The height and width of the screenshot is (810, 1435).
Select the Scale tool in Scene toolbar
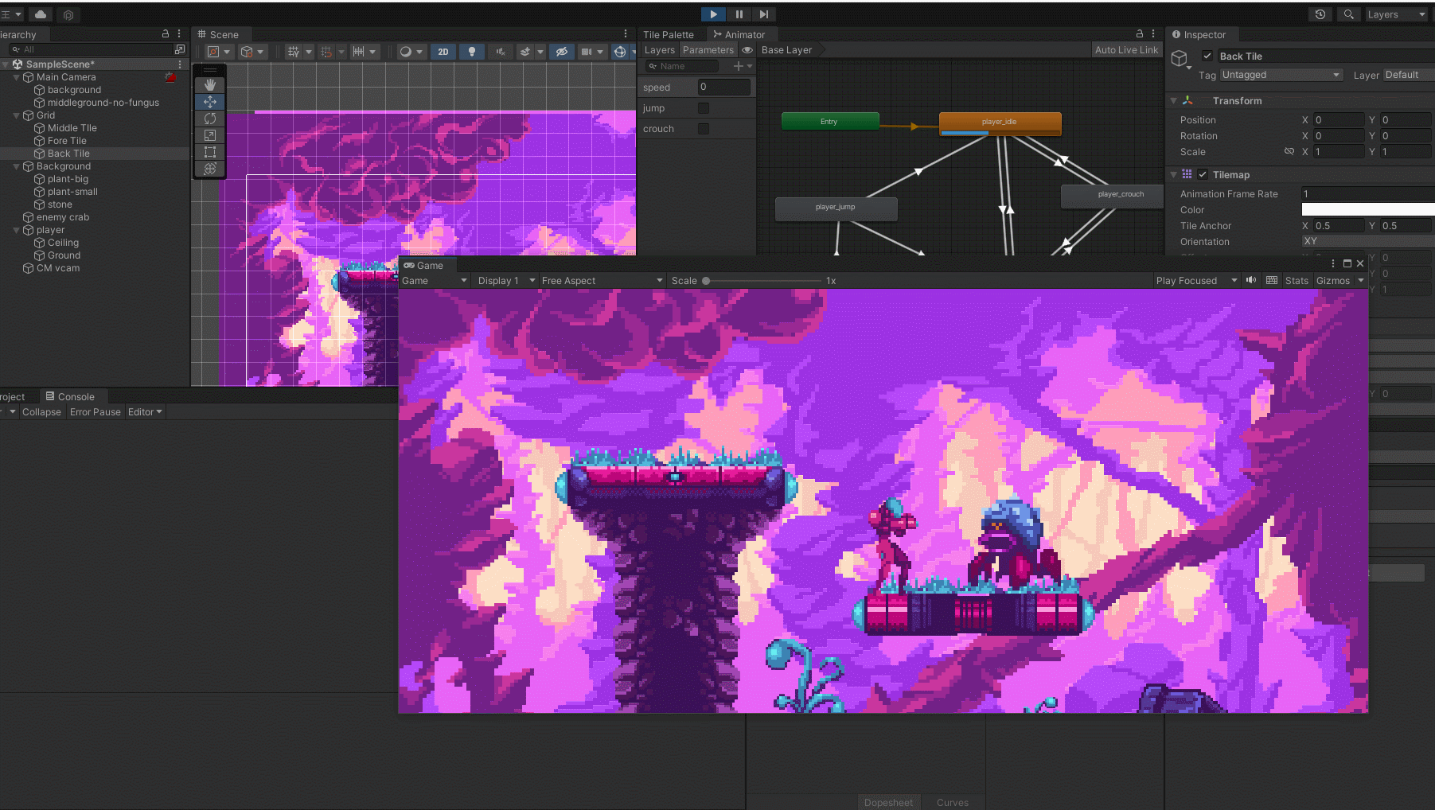click(210, 135)
